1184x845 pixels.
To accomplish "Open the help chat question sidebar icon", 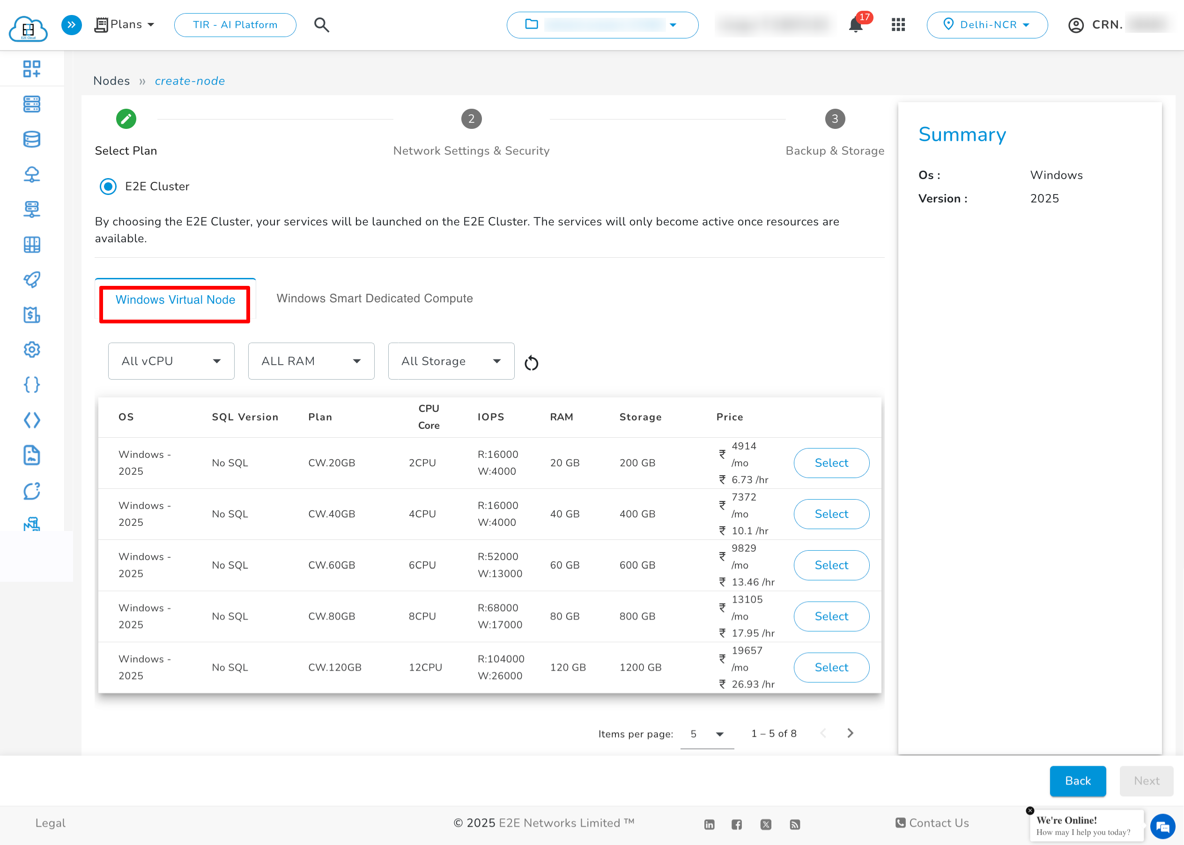I will [32, 491].
